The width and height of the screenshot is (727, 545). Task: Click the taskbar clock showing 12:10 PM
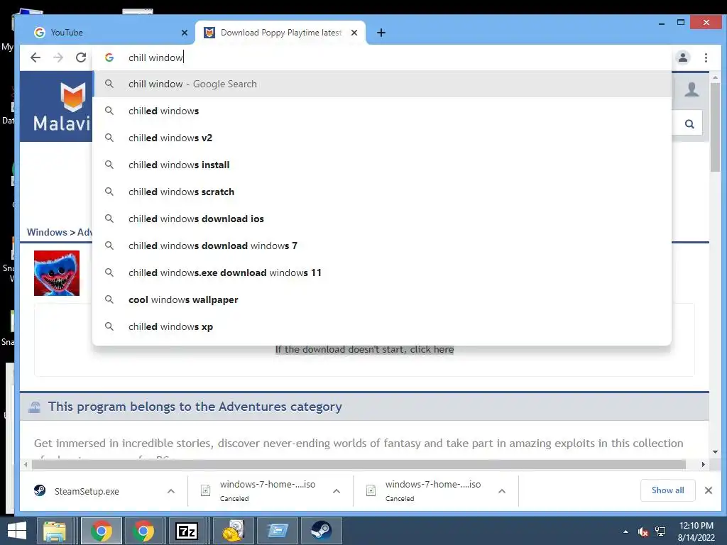[696, 531]
